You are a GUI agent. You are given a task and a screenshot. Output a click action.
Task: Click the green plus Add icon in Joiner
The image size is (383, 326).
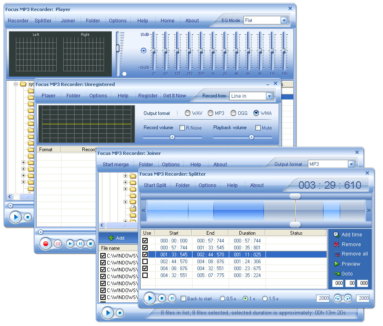pos(111,238)
